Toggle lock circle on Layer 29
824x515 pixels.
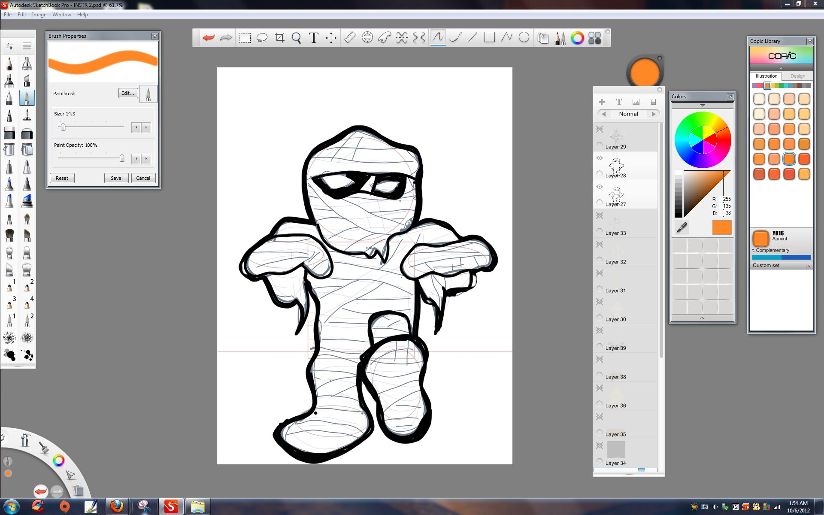pyautogui.click(x=600, y=145)
